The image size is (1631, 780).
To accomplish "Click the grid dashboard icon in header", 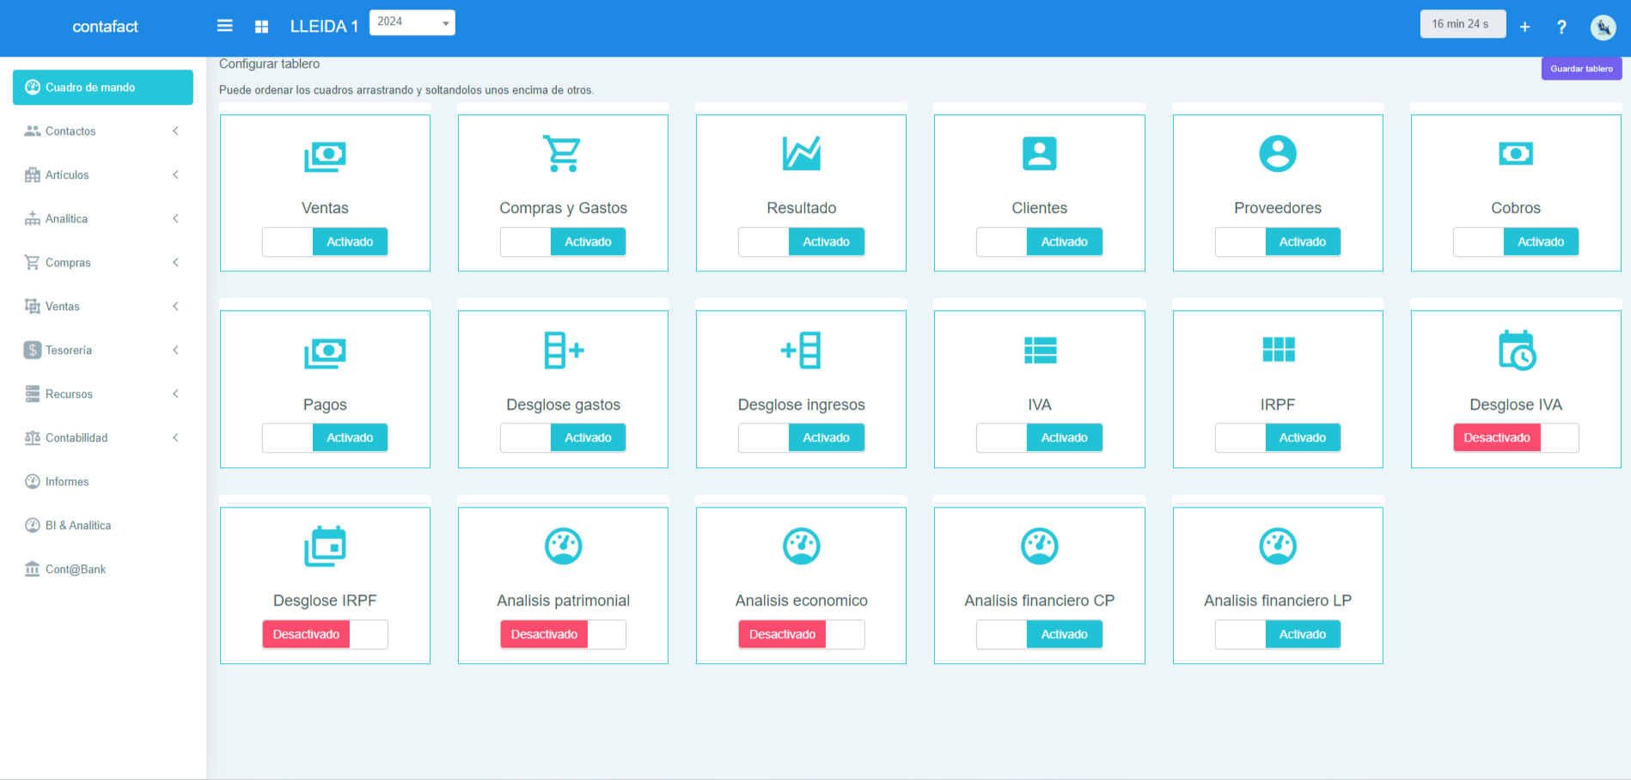I will coord(262,27).
